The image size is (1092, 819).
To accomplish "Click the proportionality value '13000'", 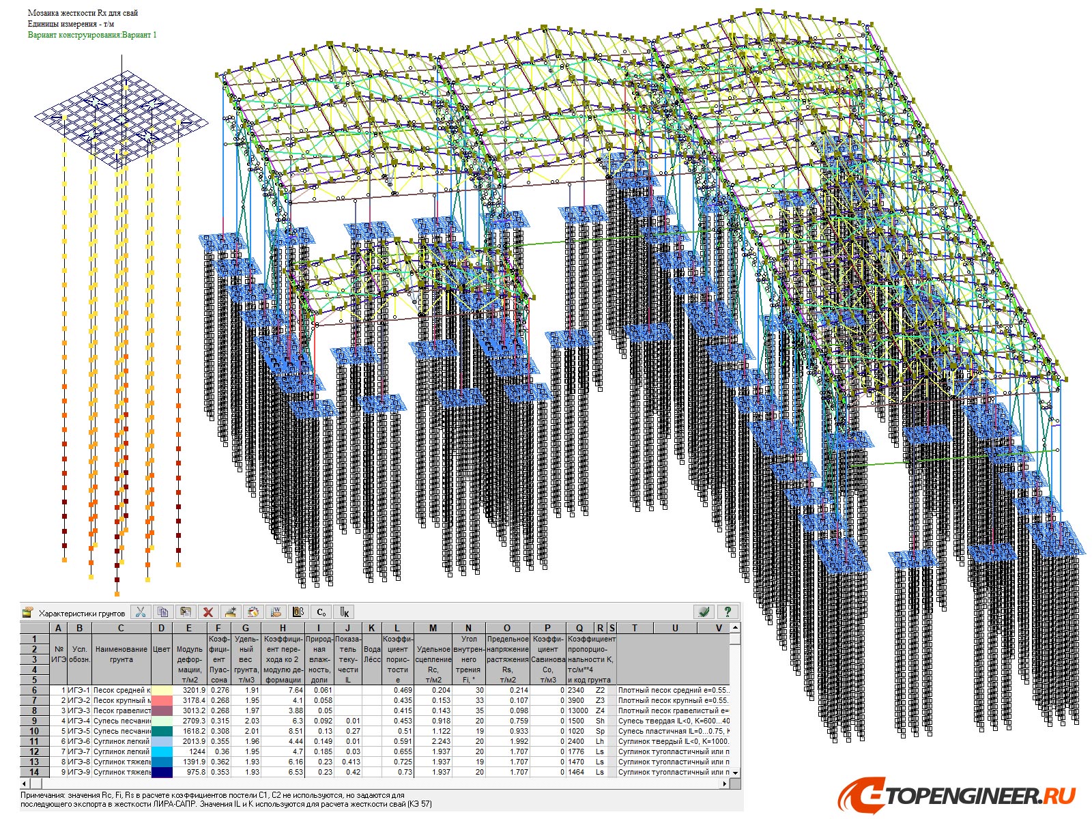I will click(579, 710).
